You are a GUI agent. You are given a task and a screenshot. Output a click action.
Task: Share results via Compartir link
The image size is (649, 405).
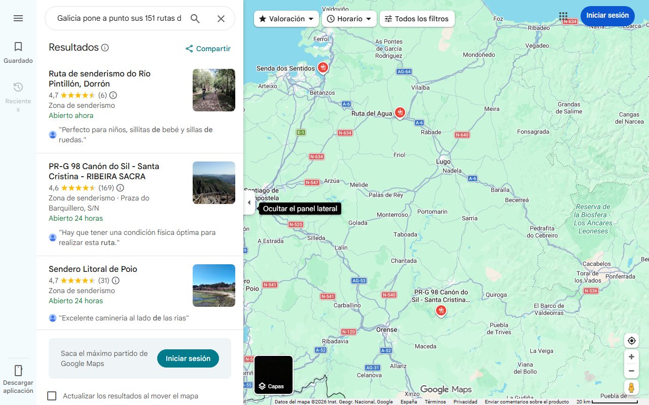point(207,49)
